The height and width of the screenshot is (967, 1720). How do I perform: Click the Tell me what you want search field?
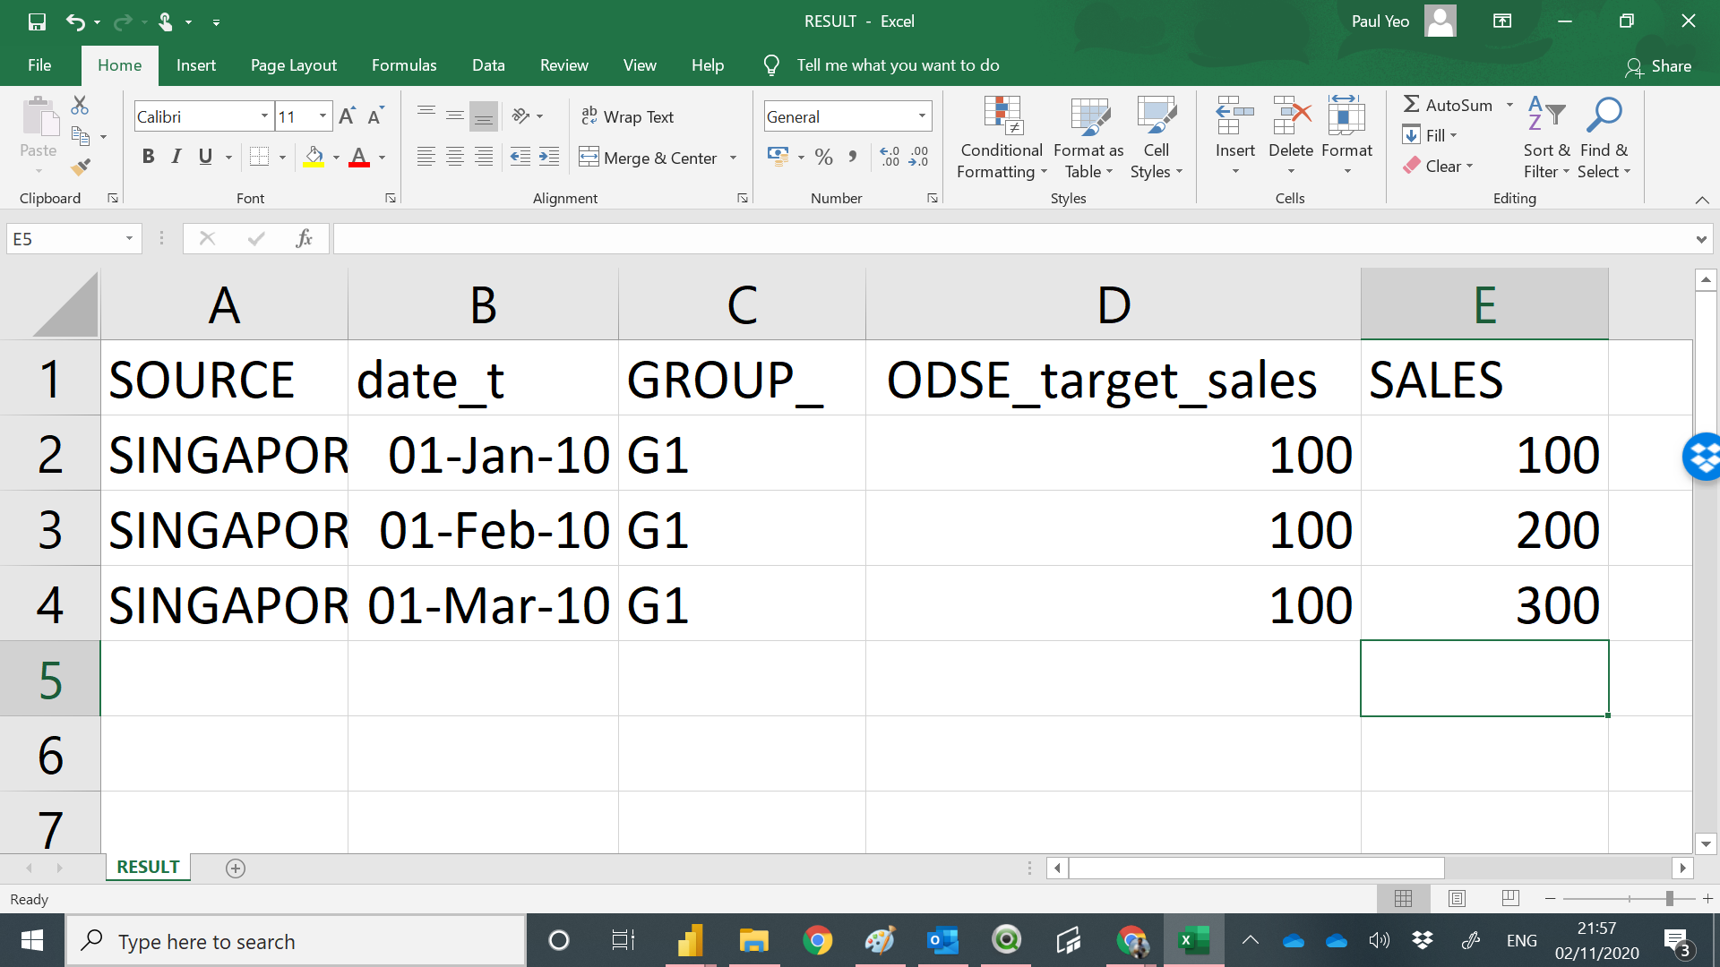tap(898, 65)
